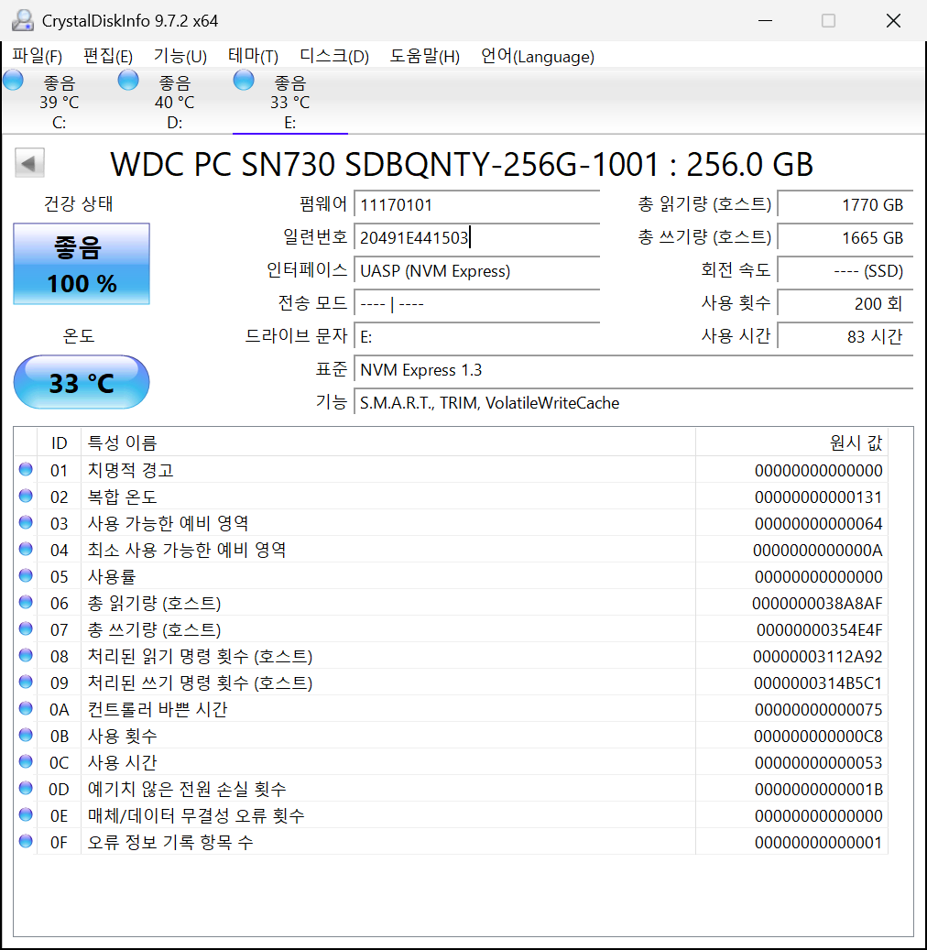Click the 좋음 100 % health status button
Viewport: 927px width, 950px height.
click(x=82, y=264)
